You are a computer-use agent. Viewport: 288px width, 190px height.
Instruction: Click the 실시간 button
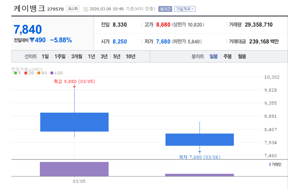[165, 9]
